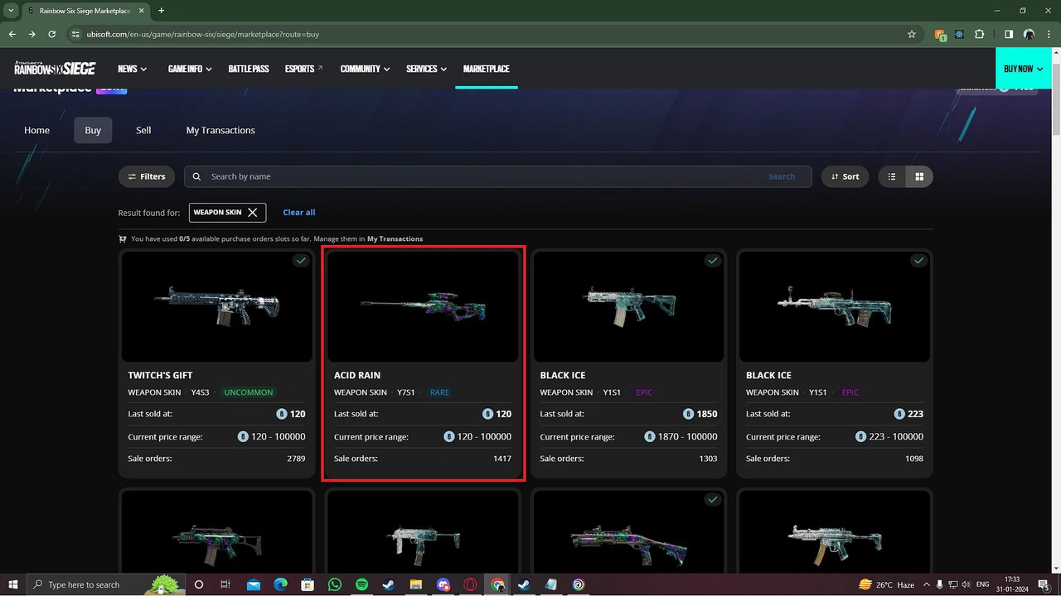Bookmark this page with star icon
Viewport: 1061px width, 596px height.
(x=912, y=34)
